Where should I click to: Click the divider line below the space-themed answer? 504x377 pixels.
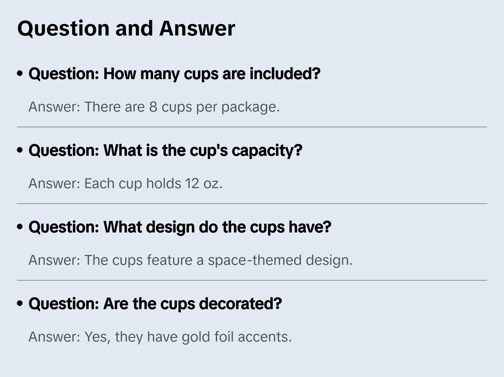click(x=252, y=280)
